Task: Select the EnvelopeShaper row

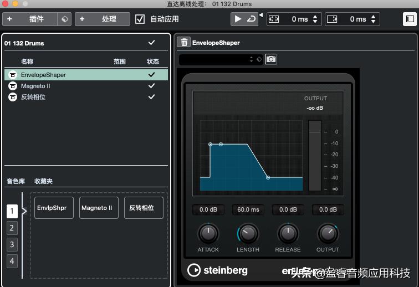Action: tap(86, 75)
